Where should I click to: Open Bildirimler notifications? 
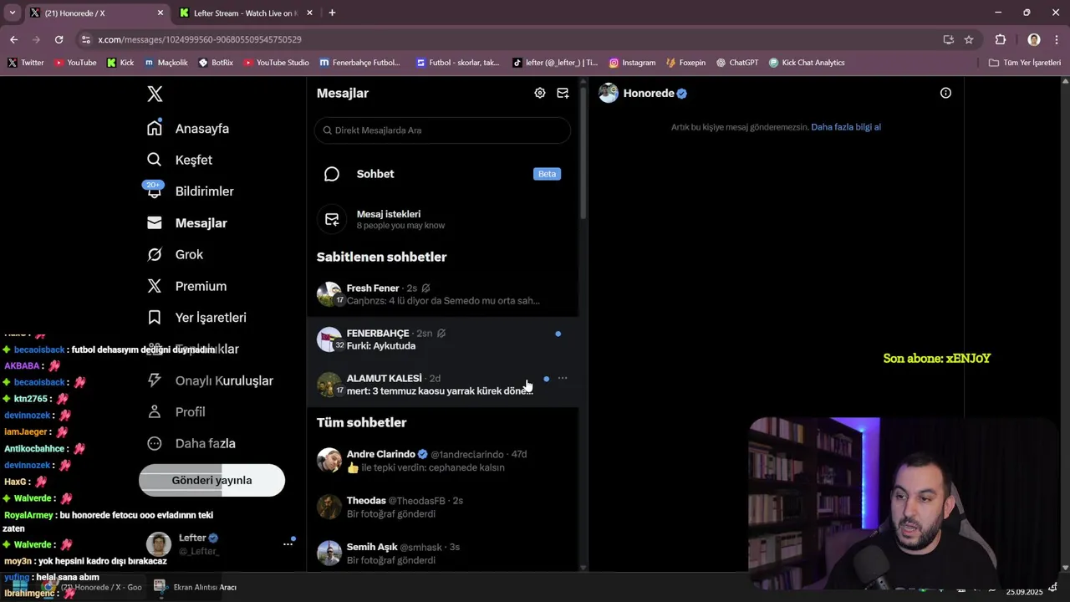tap(191, 191)
